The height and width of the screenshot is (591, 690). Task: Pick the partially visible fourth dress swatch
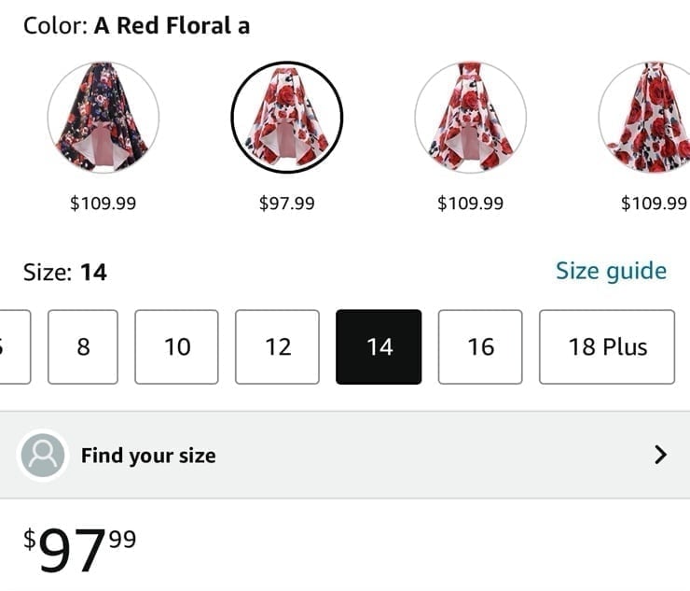tap(644, 118)
